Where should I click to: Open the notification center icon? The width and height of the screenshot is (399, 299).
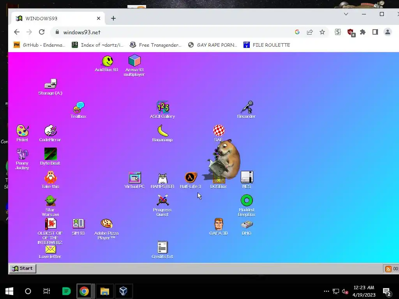pos(387,292)
